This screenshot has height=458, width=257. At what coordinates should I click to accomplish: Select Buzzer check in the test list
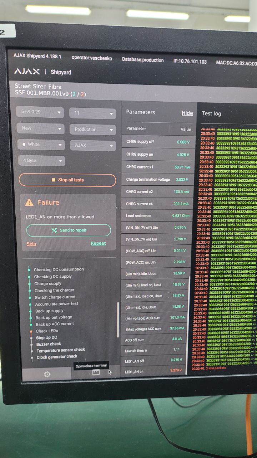click(49, 344)
